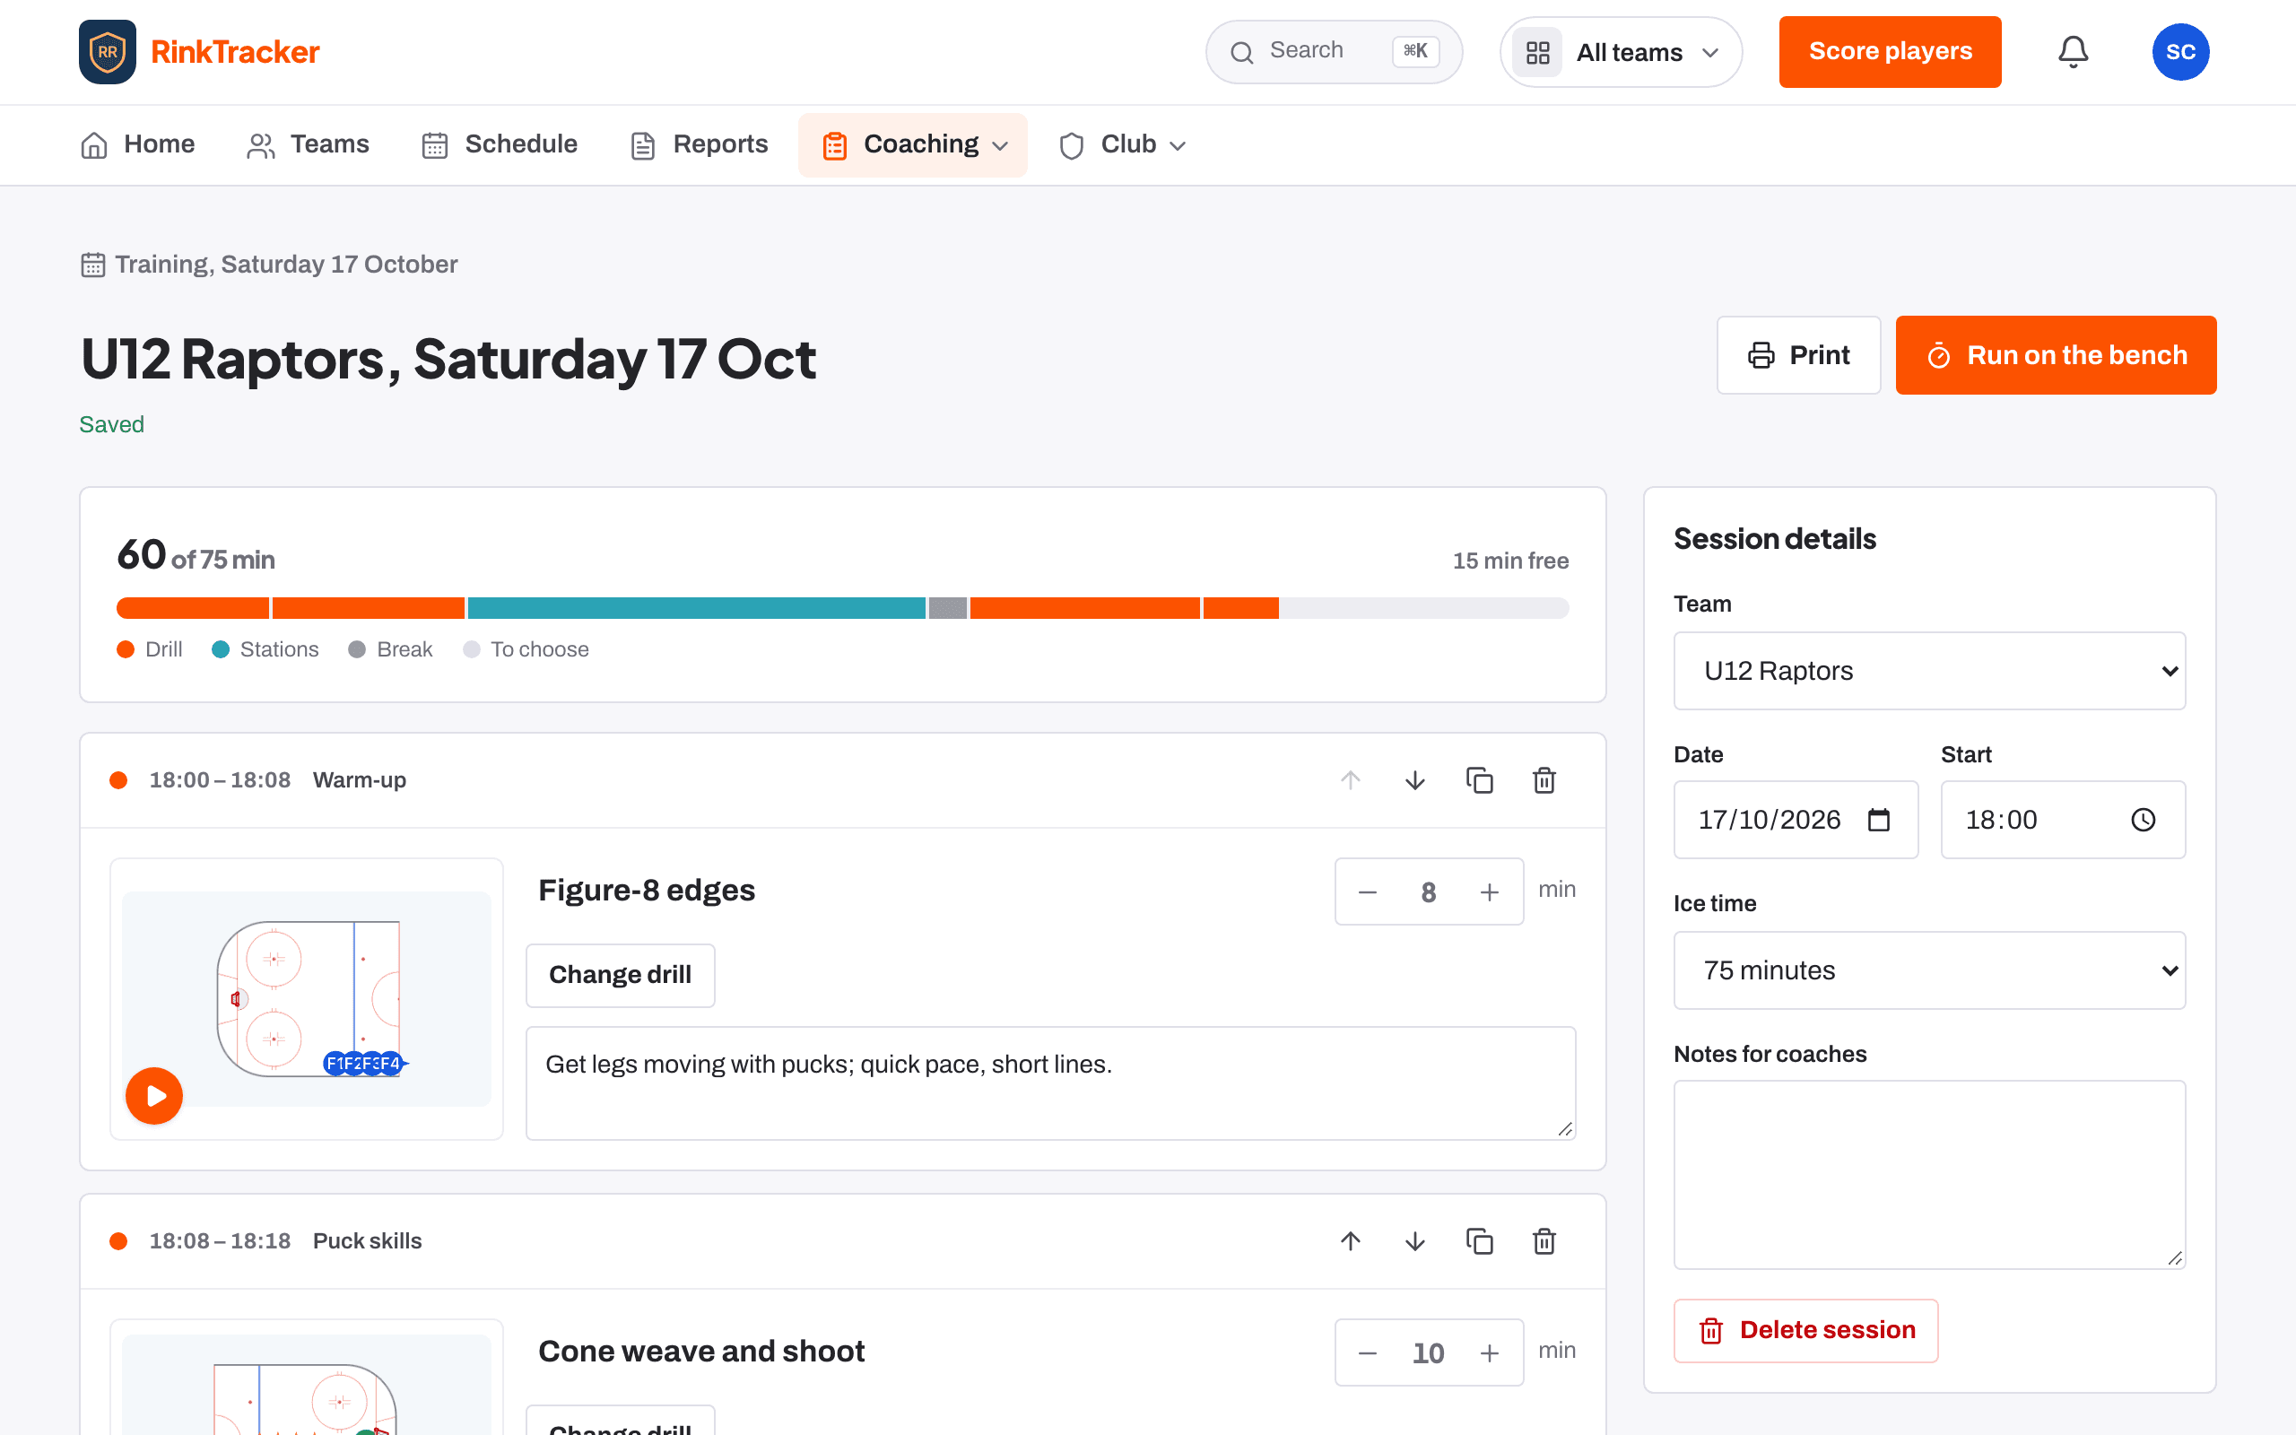This screenshot has height=1435, width=2296.
Task: Click the 17/10/2026 date field
Action: (x=1795, y=820)
